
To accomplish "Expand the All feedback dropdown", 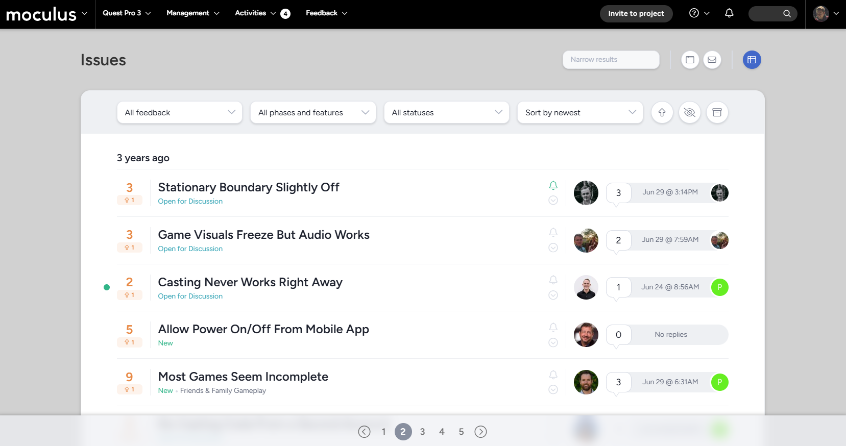I will click(180, 112).
